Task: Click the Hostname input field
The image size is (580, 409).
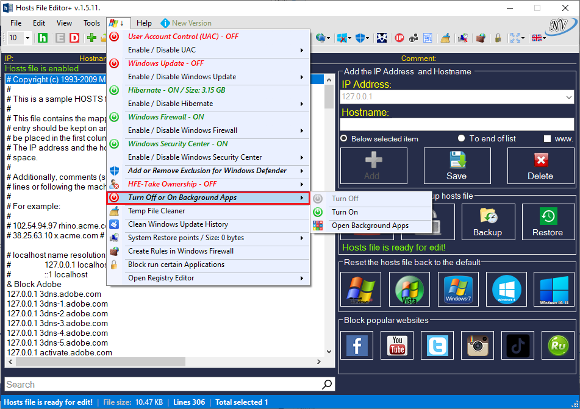Action: coord(456,124)
